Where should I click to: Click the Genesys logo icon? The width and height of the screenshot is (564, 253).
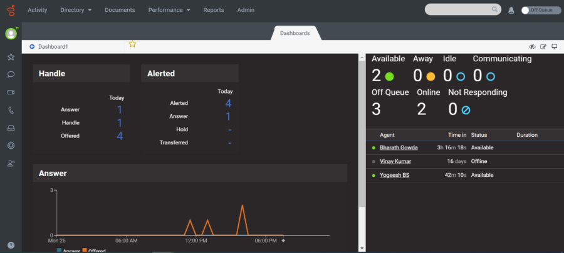(x=11, y=10)
